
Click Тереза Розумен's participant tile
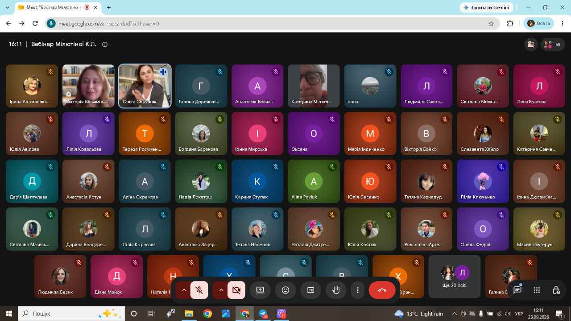145,134
